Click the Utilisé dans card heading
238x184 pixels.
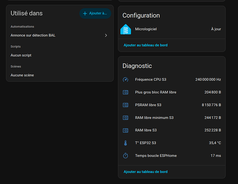coord(27,13)
